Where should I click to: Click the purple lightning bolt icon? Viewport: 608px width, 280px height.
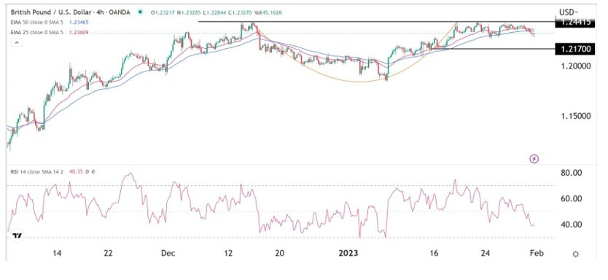534,159
